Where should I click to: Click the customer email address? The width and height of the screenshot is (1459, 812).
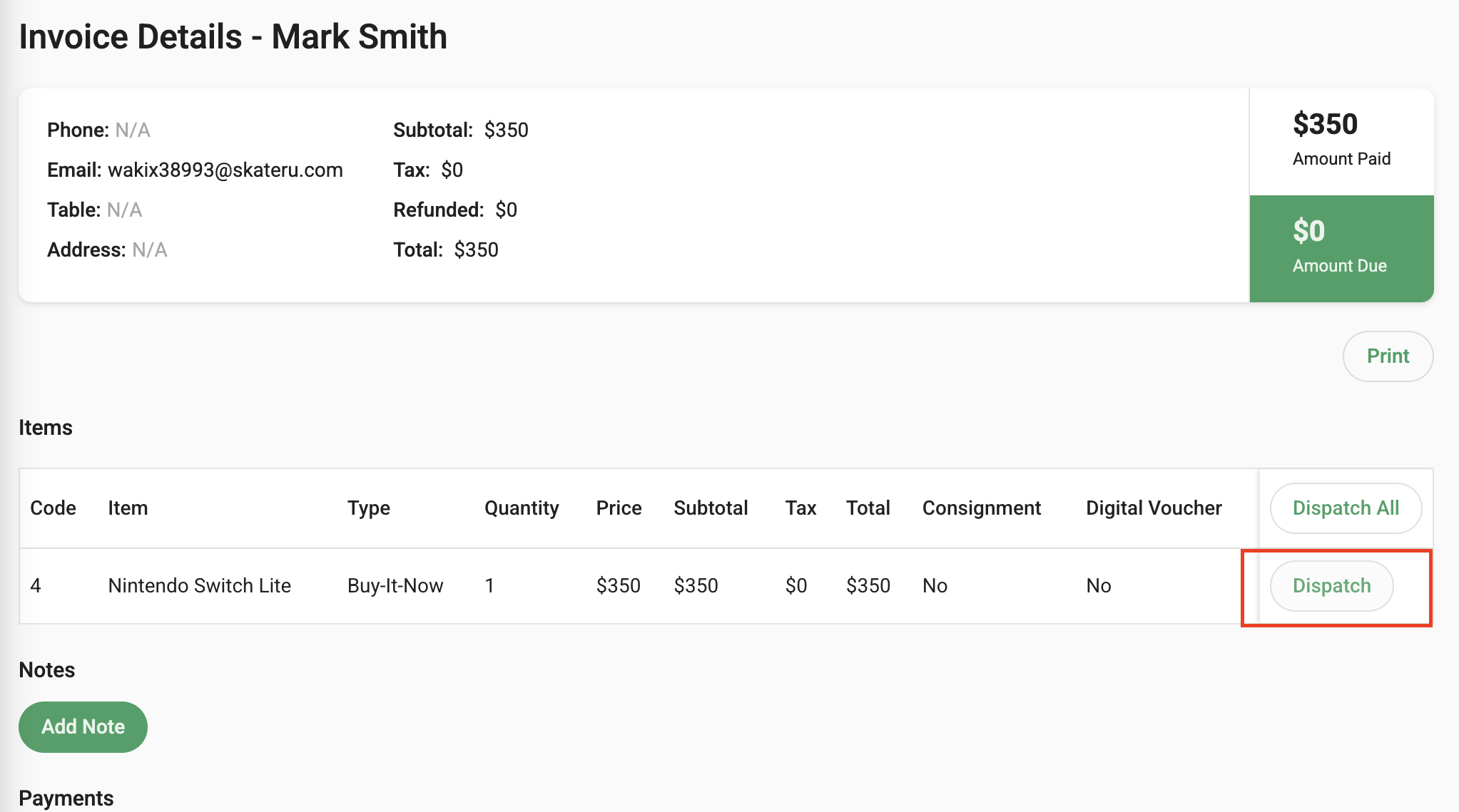225,170
